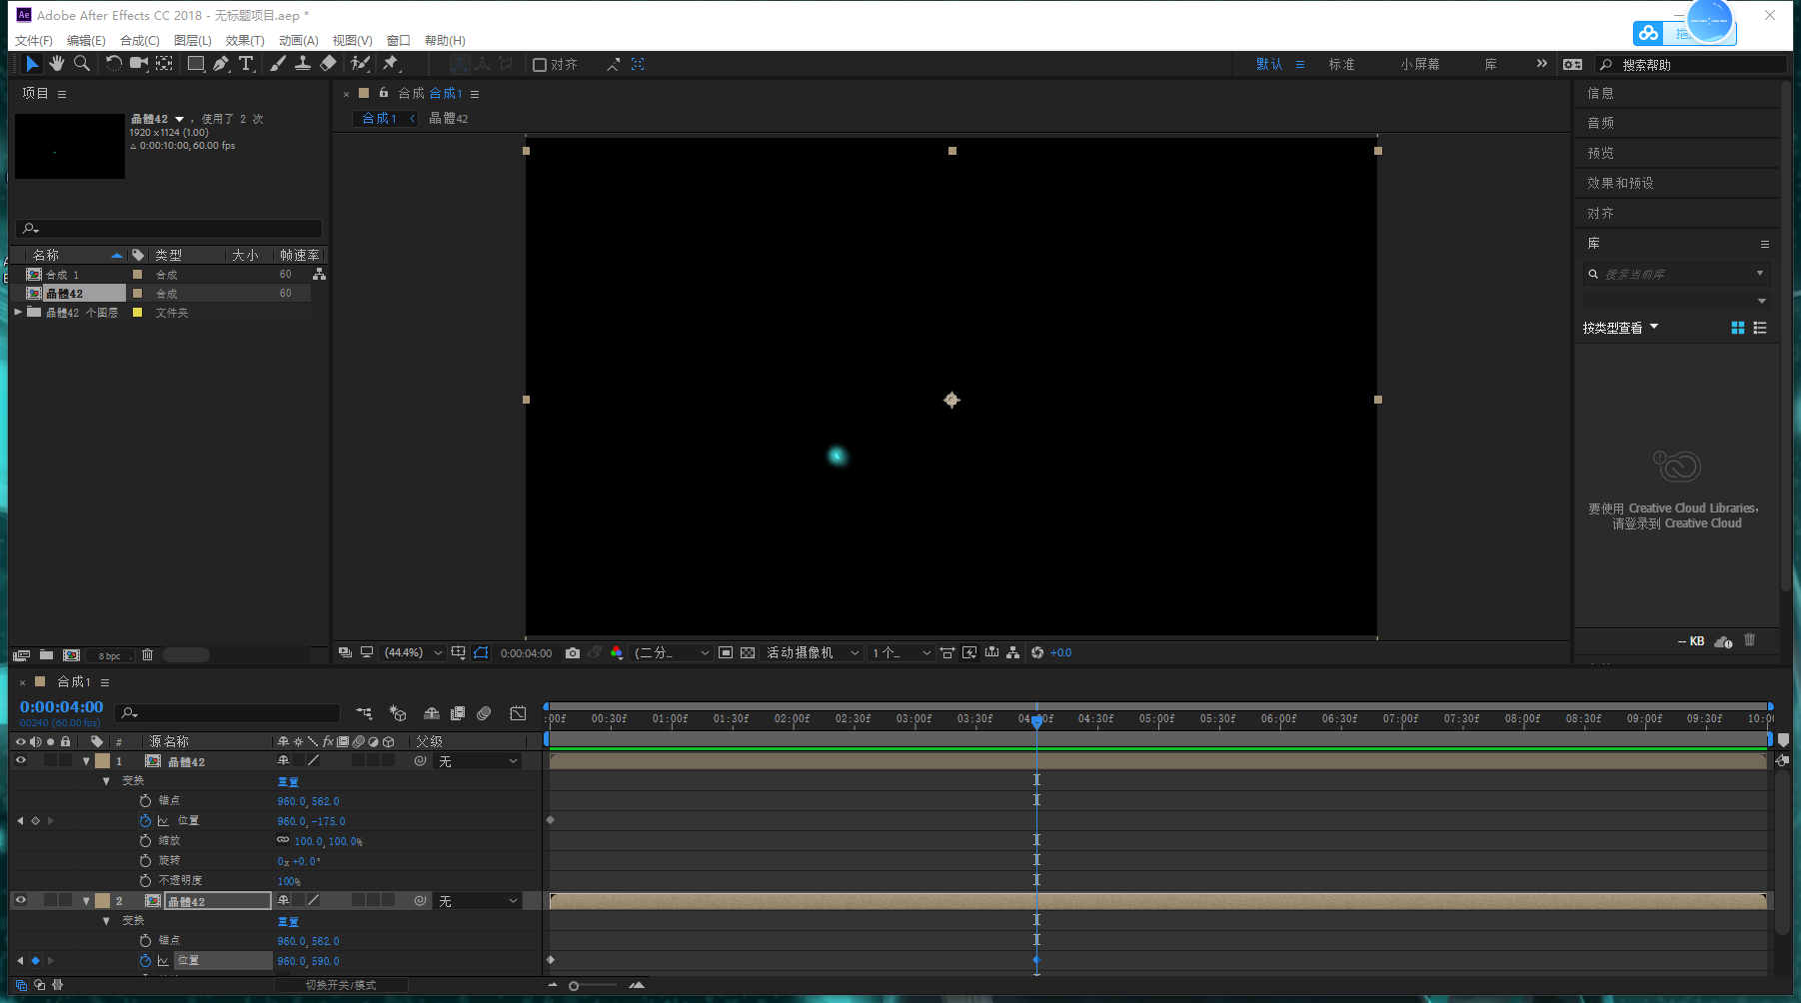Select the Pen tool
The height and width of the screenshot is (1003, 1801).
[x=221, y=64]
